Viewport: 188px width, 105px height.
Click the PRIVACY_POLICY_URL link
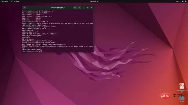pyautogui.click(x=57, y=47)
